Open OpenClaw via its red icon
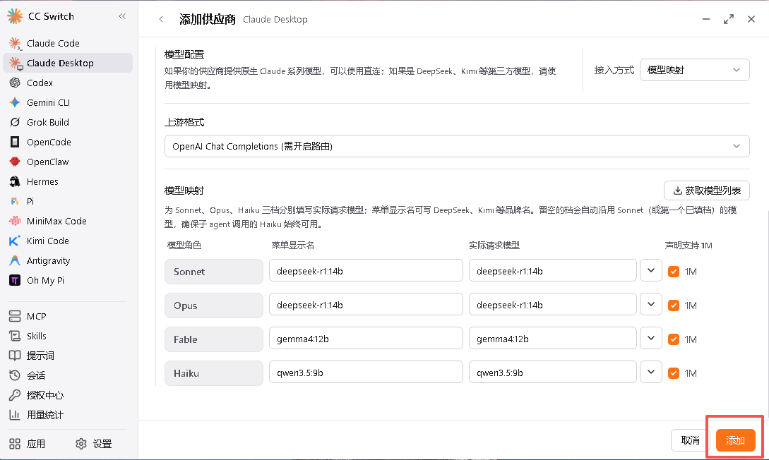Viewport: 769px width, 460px height. click(x=15, y=162)
